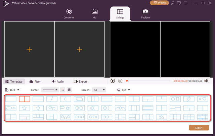This screenshot has width=215, height=136.
Task: Switch to the Filter tab
Action: tap(35, 81)
